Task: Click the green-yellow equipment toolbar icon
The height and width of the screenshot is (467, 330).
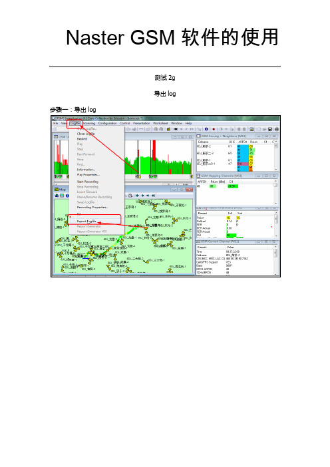Action: coord(168,129)
